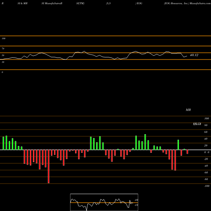Click the overlapping 125.74 value near MR axis
The width and height of the screenshot is (211, 211).
coord(197,124)
